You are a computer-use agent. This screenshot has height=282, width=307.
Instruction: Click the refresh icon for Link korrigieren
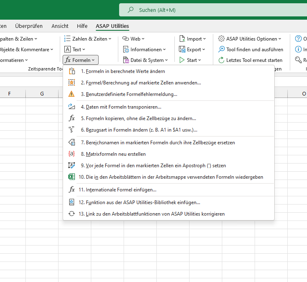click(72, 214)
